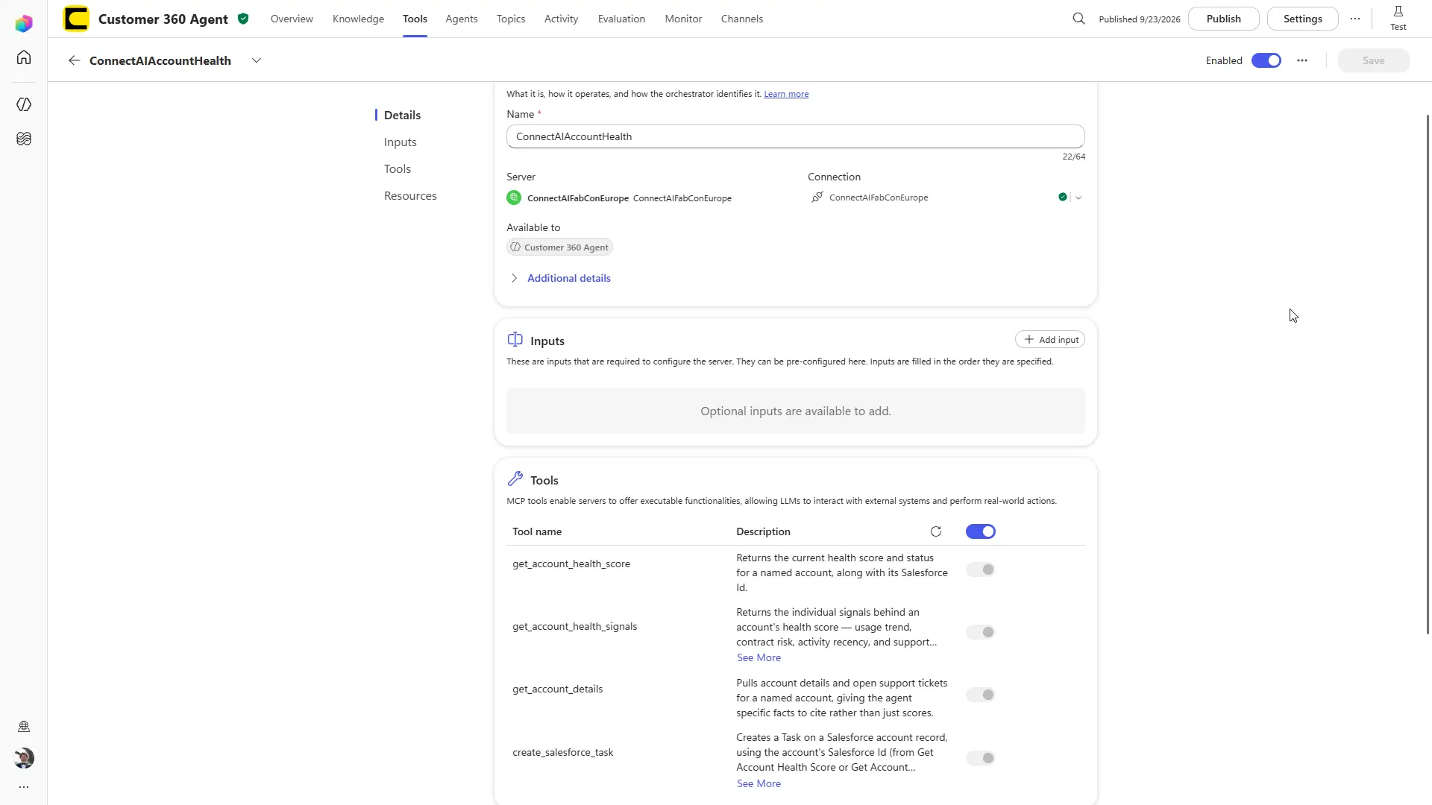Open more options next to the Enabled toggle
Screen dimensions: 1432x805
[1302, 60]
